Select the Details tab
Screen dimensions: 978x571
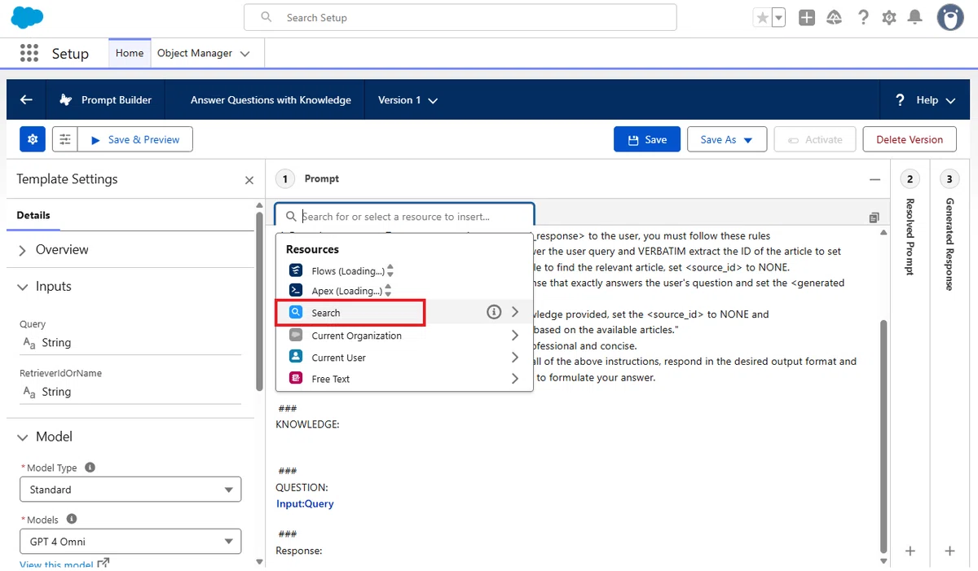33,215
